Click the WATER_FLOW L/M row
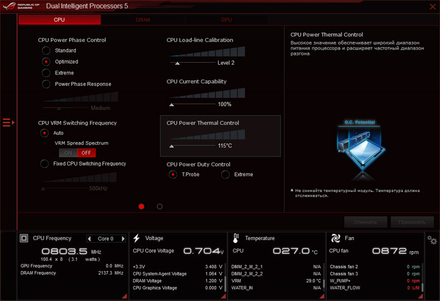Viewport: 440px width, 301px height. coord(375,288)
